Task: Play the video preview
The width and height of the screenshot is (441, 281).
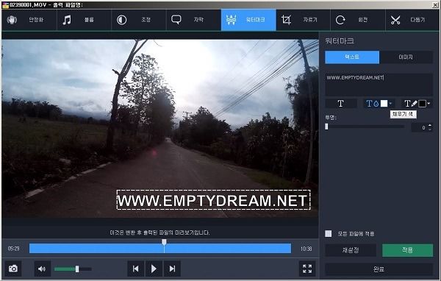Action: pyautogui.click(x=154, y=269)
